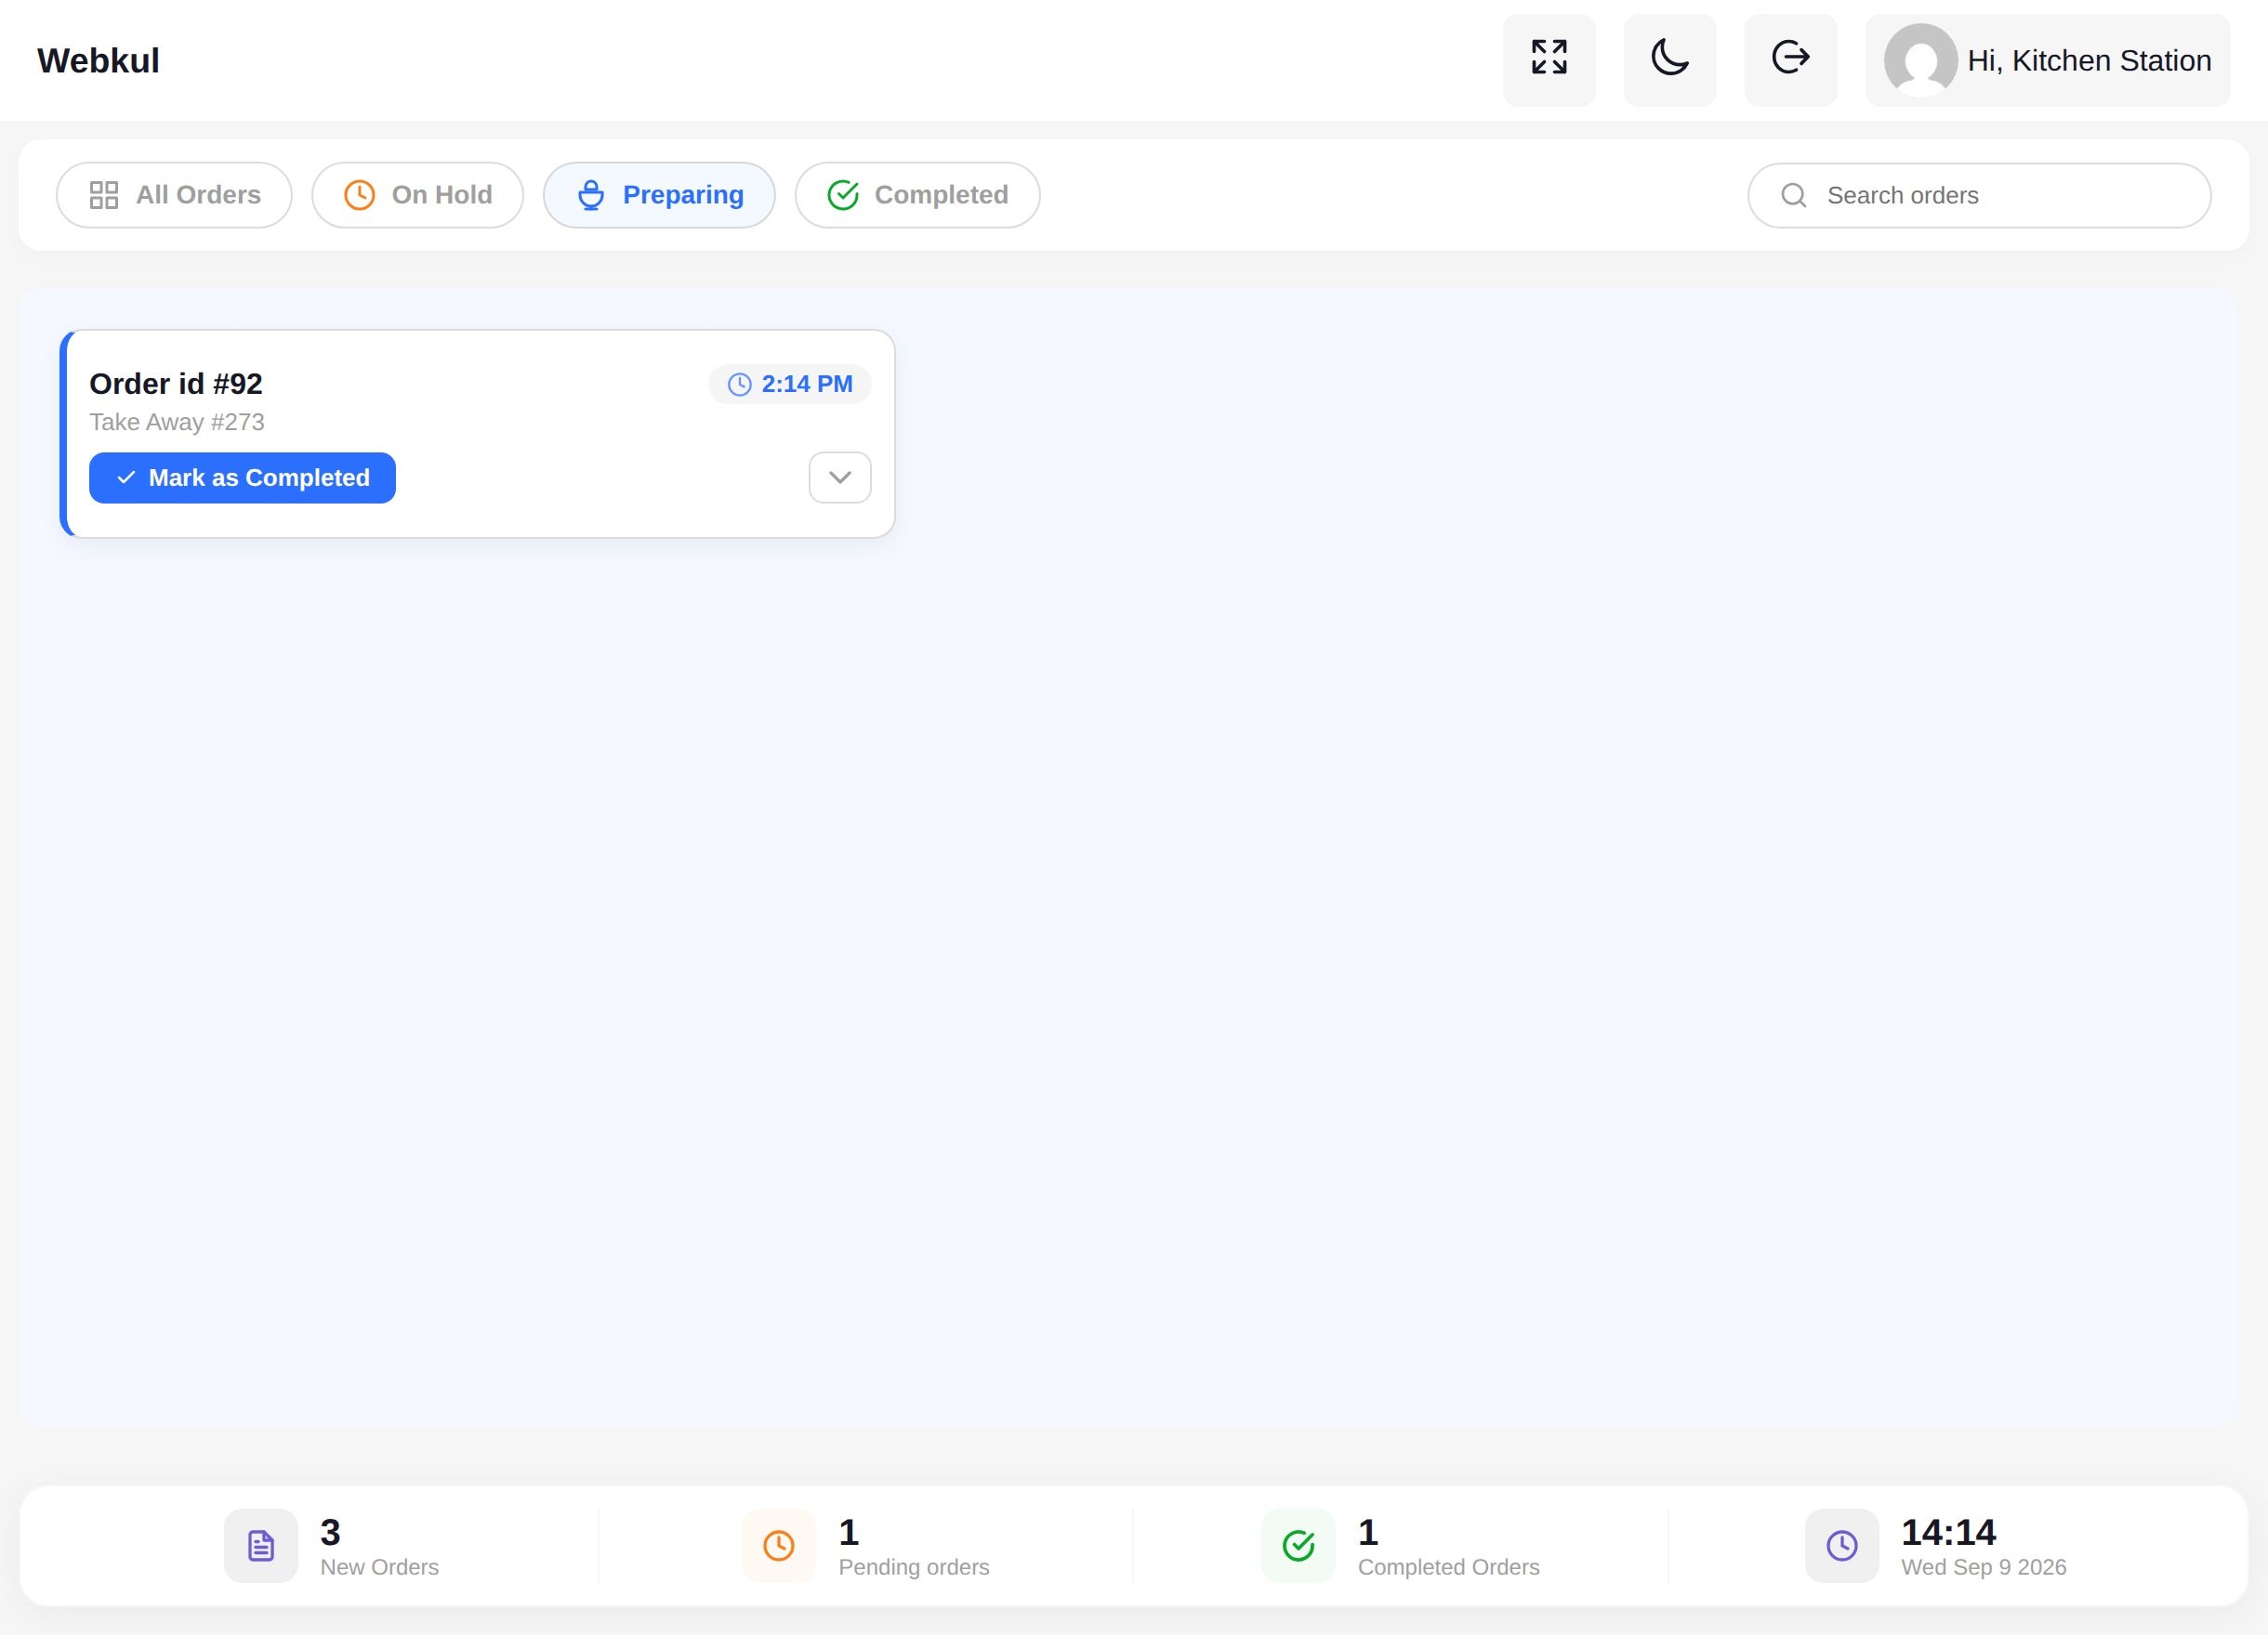Switch to the All Orders tab

point(174,195)
